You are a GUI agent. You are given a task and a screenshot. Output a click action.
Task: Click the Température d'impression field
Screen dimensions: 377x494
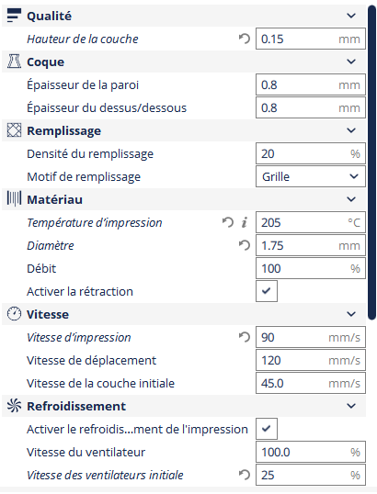click(x=311, y=222)
